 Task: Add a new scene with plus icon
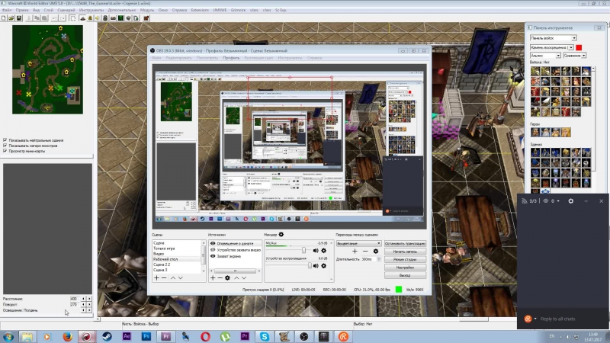(x=156, y=278)
